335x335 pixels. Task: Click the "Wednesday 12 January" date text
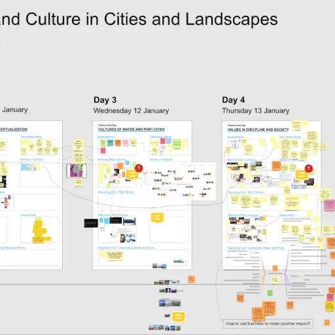point(131,111)
